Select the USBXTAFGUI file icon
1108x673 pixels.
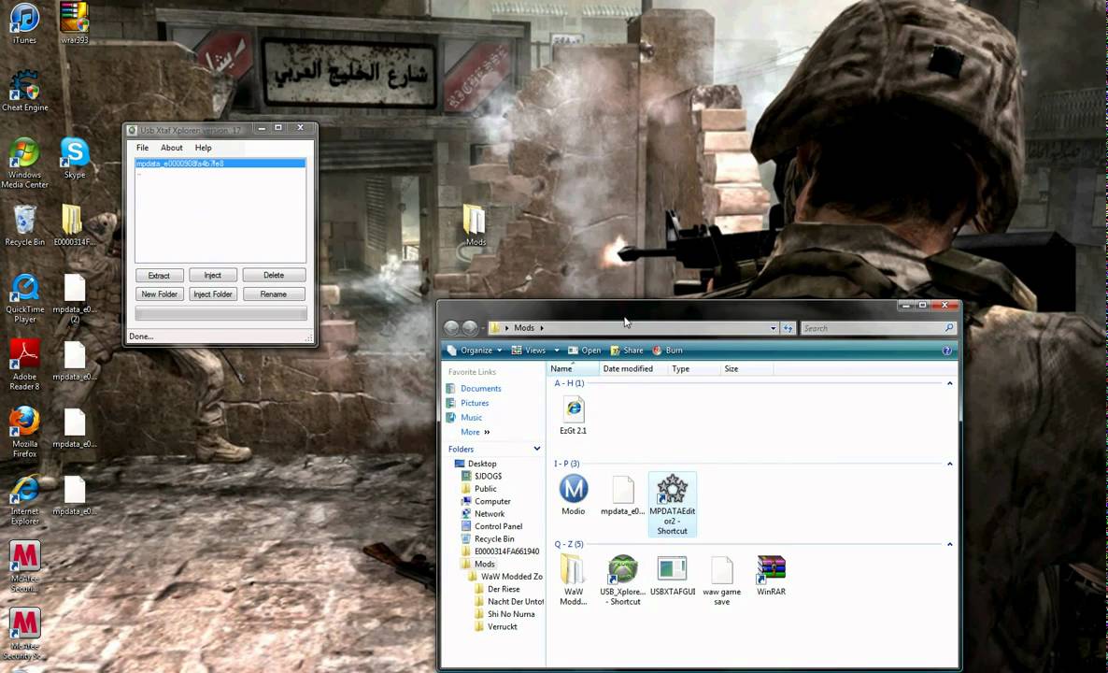pos(672,576)
